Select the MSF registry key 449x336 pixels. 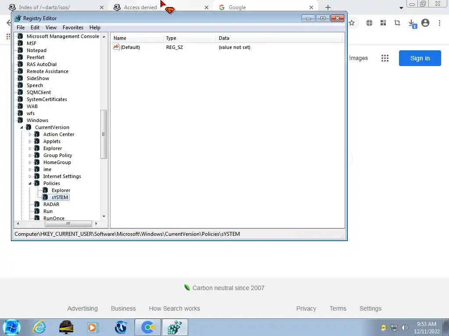(32, 43)
